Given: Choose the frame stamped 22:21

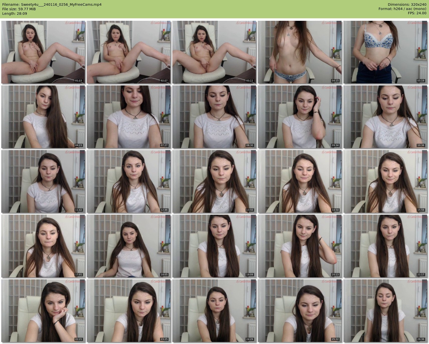Looking at the screenshot, I should point(43,311).
